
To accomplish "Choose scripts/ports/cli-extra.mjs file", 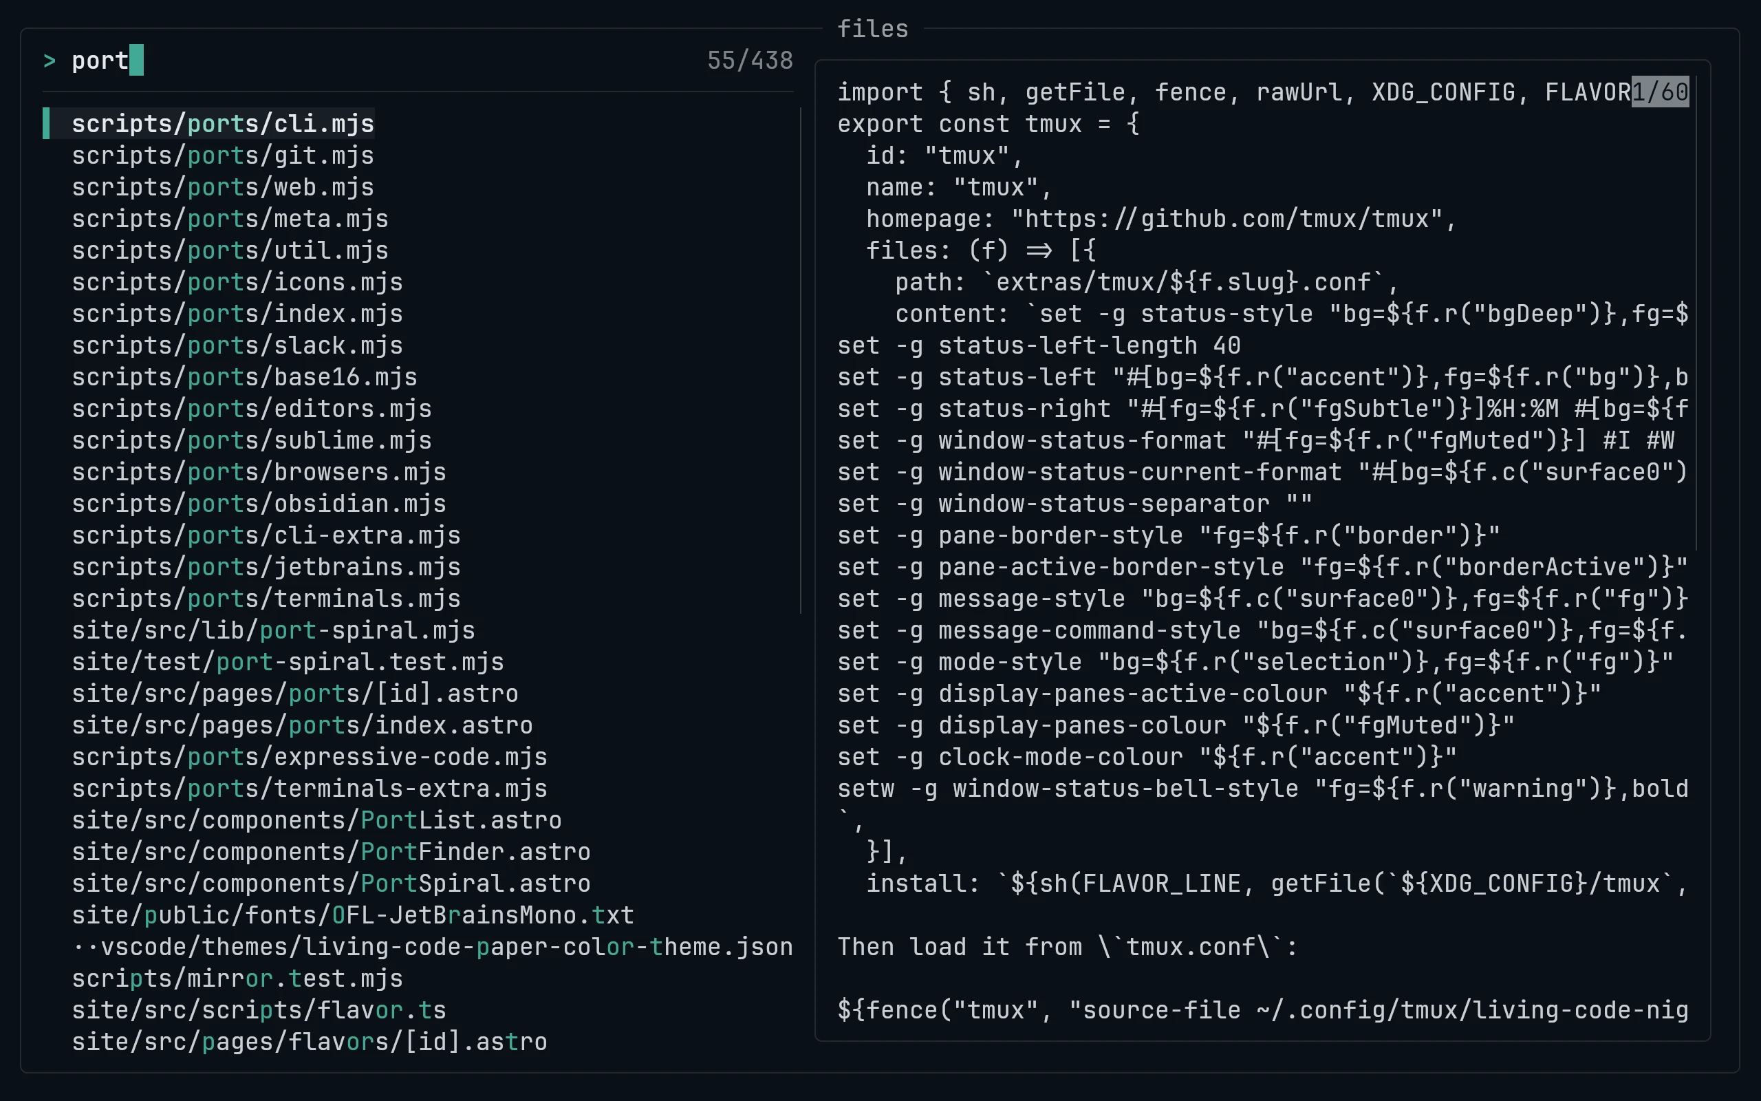I will tap(266, 536).
